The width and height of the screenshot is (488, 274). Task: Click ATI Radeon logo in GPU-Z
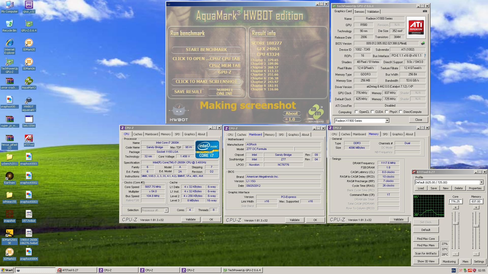point(416,27)
